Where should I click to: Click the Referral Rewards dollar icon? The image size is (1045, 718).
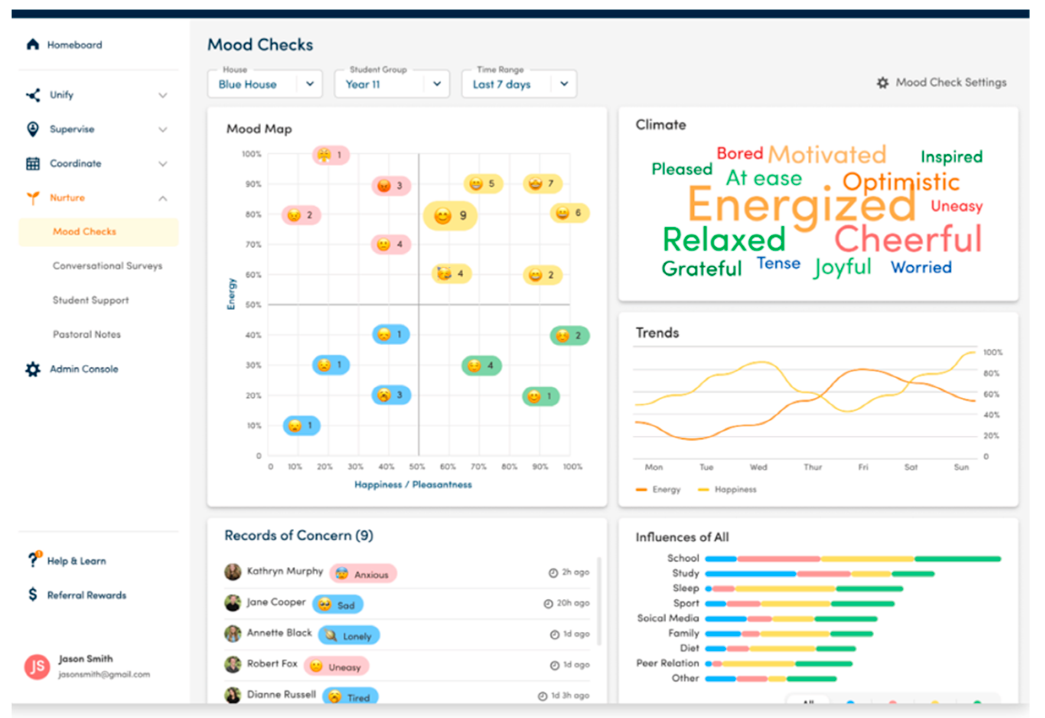coord(33,595)
